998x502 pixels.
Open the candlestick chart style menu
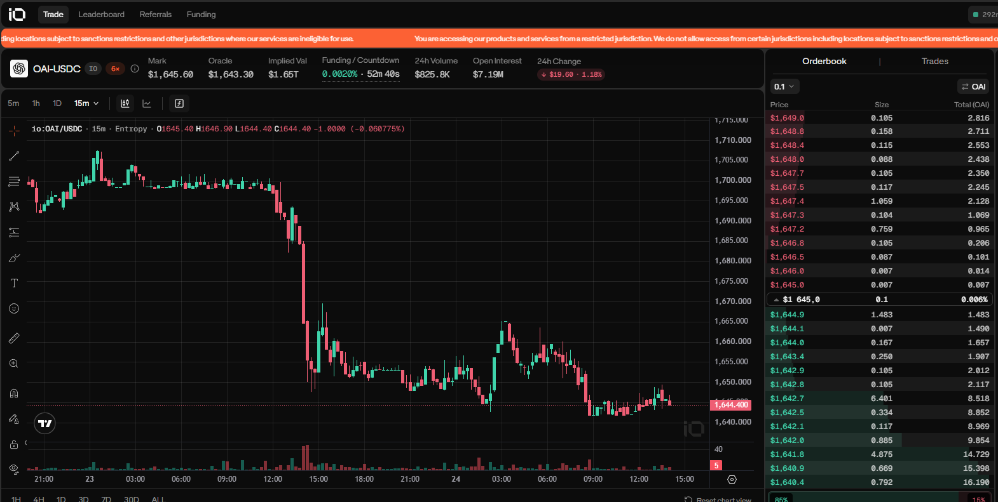click(125, 103)
